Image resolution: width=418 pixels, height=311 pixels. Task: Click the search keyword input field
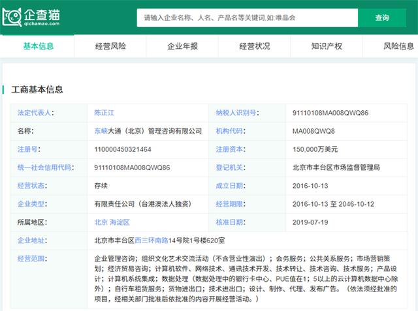pyautogui.click(x=246, y=18)
